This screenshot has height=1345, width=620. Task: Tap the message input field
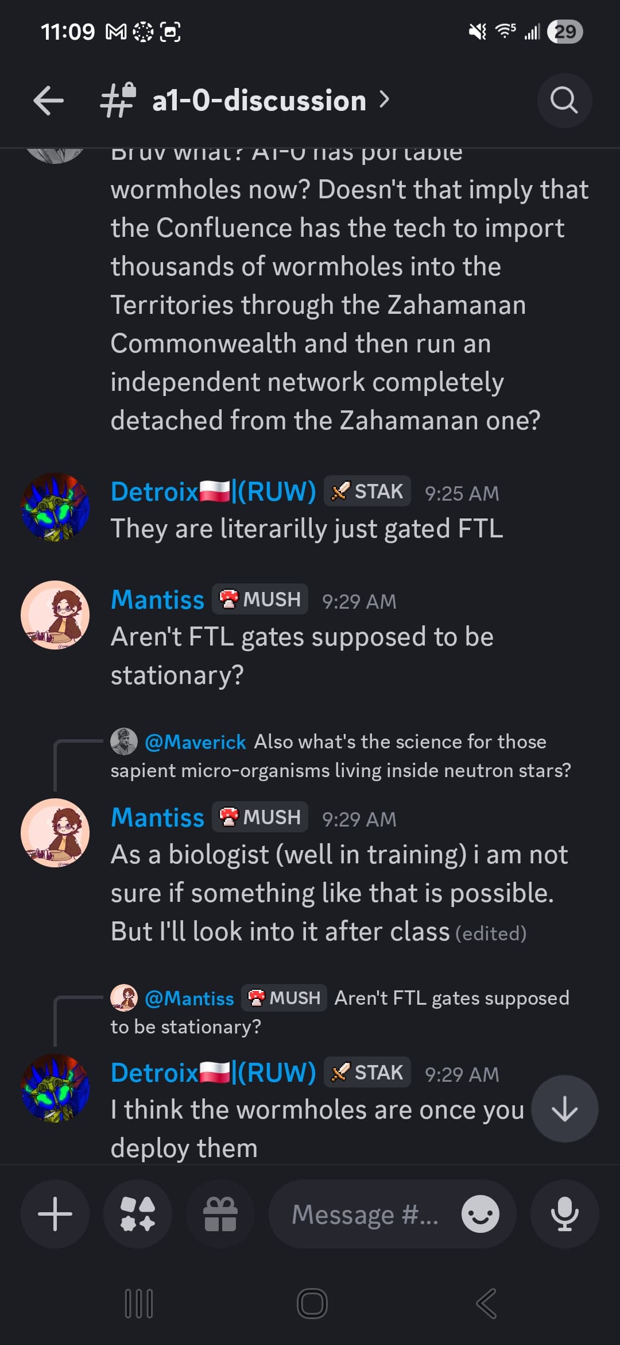365,1214
